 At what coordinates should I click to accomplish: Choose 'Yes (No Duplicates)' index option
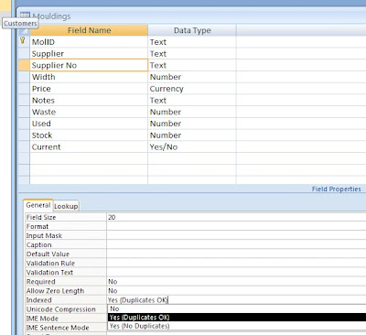coord(236,326)
